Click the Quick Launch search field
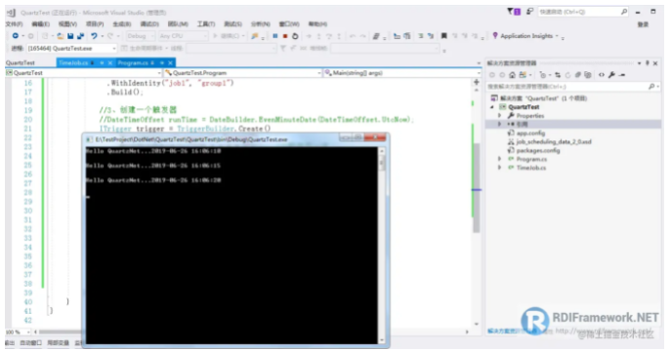Screen dimensions: 672x351 583,12
